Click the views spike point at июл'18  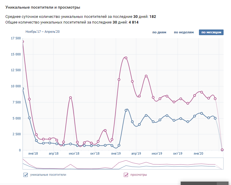[71, 97]
